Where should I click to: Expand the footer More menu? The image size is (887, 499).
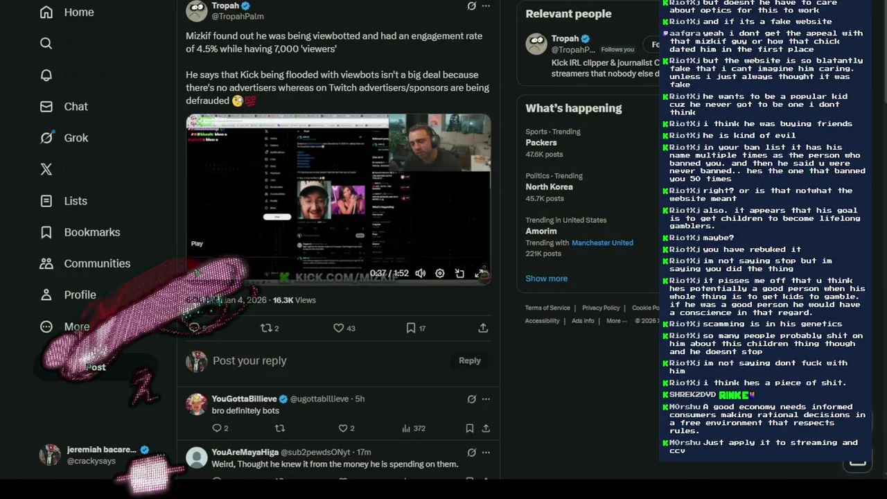pyautogui.click(x=617, y=321)
